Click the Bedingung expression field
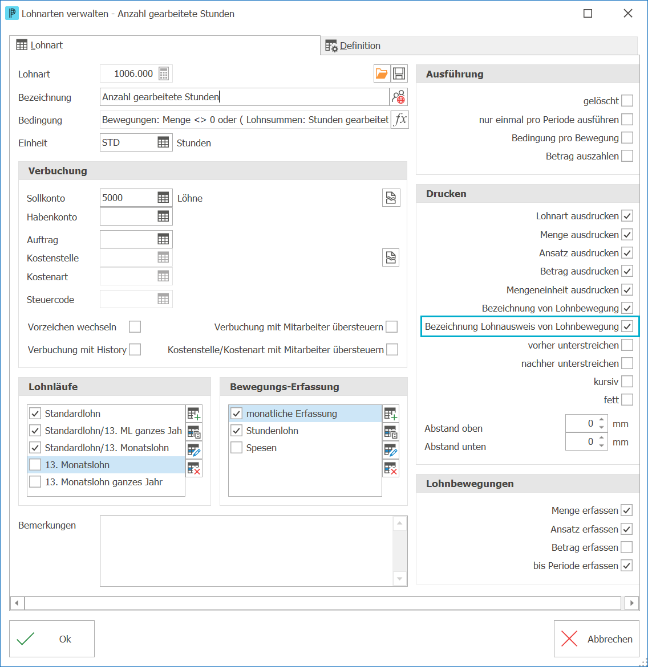This screenshot has width=648, height=667. coord(245,120)
